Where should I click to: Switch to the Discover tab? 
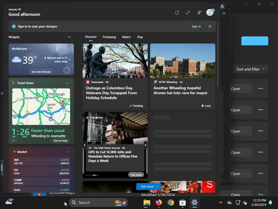click(91, 37)
